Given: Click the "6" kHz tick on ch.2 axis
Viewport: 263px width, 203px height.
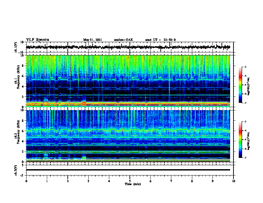Looking at the screenshot, I should pyautogui.click(x=23, y=131).
